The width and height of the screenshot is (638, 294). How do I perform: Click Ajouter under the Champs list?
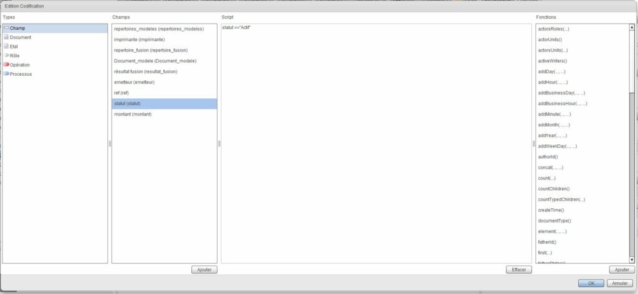(204, 270)
